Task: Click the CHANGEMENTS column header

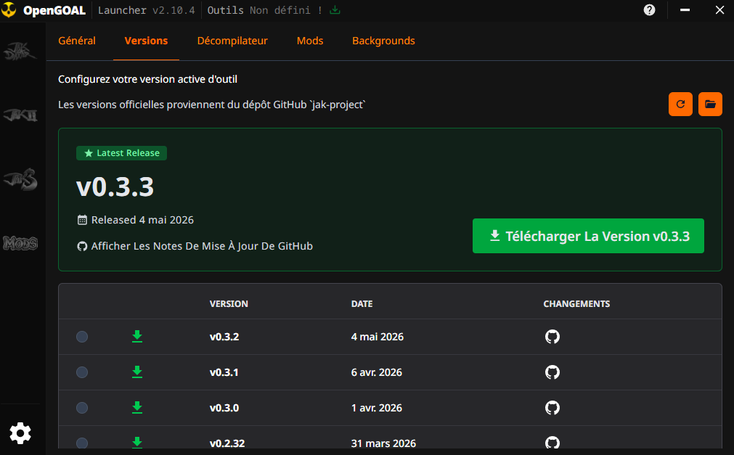Action: coord(576,304)
